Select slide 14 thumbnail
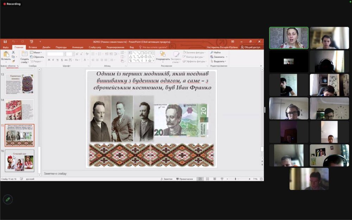Screen dimensions: 352x220 click(x=19, y=110)
